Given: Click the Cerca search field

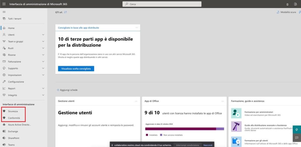Looking at the screenshot, I should coord(162,4).
